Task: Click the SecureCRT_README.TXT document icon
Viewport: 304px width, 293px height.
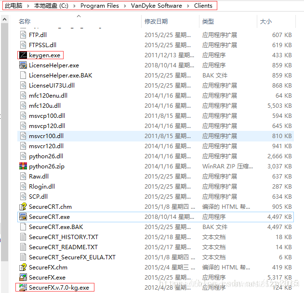Action: coord(23,247)
